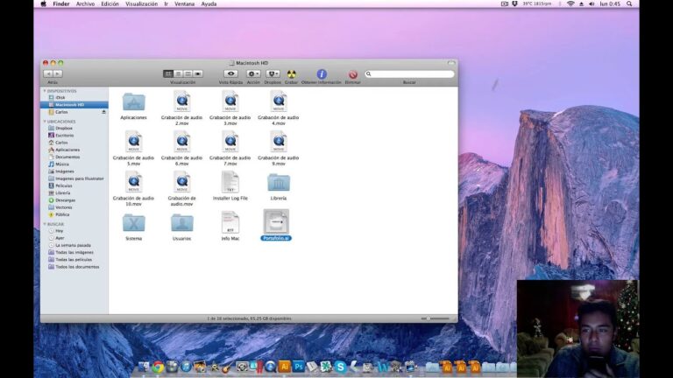Click the clock showing lun 0:45

pyautogui.click(x=610, y=3)
